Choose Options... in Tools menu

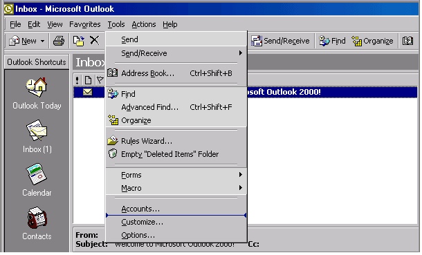coord(176,236)
